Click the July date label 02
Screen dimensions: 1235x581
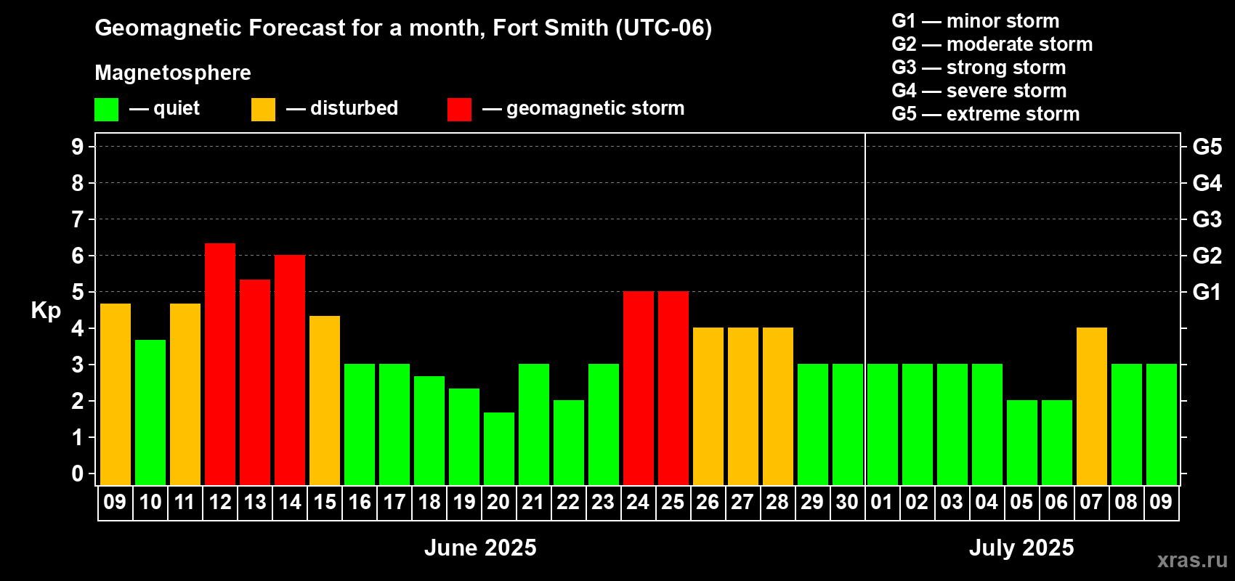click(917, 503)
